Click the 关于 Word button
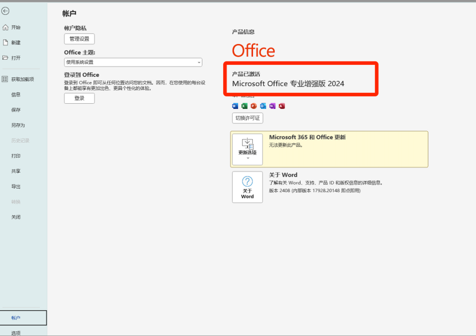 click(x=247, y=187)
